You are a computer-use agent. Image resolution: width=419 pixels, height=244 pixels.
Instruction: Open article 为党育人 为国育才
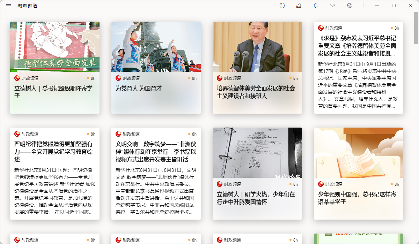coord(139,89)
